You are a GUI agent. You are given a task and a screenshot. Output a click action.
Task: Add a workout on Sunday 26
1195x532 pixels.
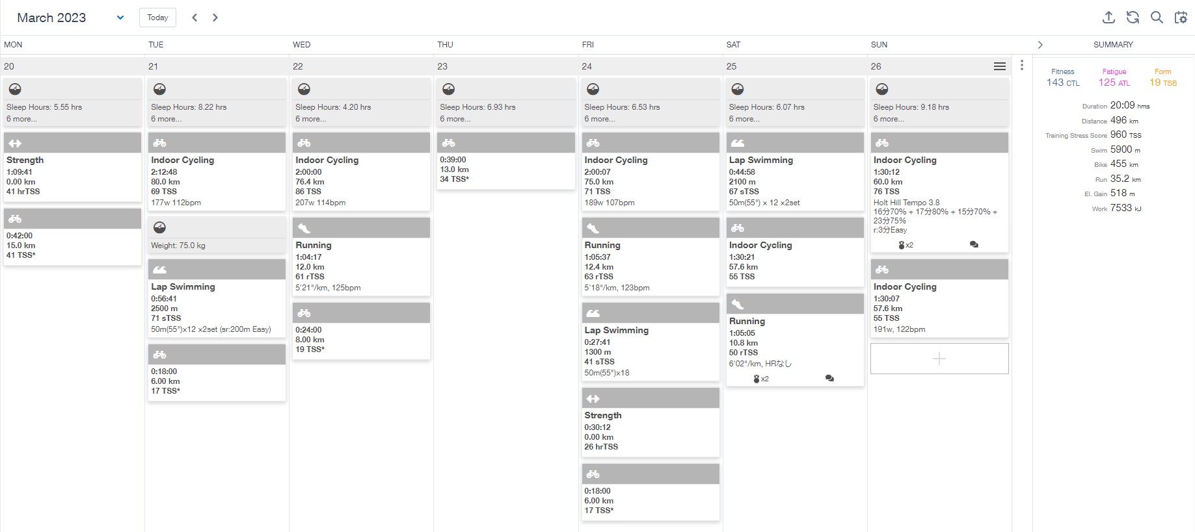[939, 359]
